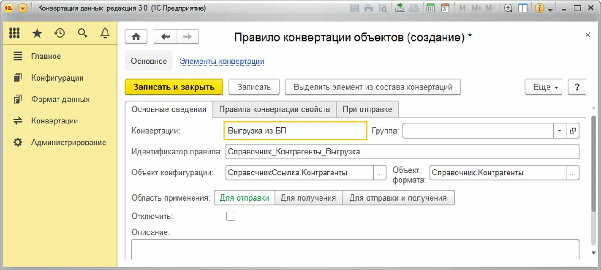Open the Еще dropdown menu

[x=543, y=87]
